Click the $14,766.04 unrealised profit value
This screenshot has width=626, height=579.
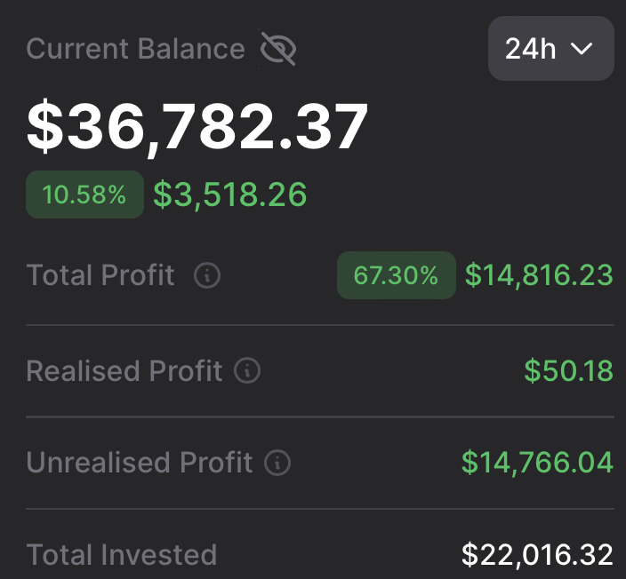tap(537, 463)
